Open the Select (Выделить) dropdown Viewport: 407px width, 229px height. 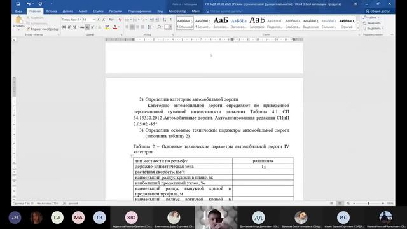373,28
